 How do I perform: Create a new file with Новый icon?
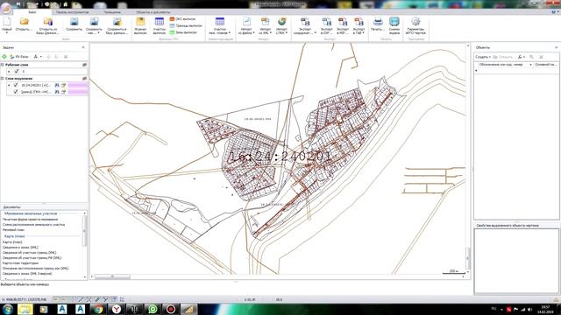(x=7, y=25)
